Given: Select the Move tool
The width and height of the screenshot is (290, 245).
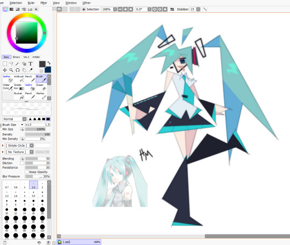Looking at the screenshot, I should pos(5,70).
